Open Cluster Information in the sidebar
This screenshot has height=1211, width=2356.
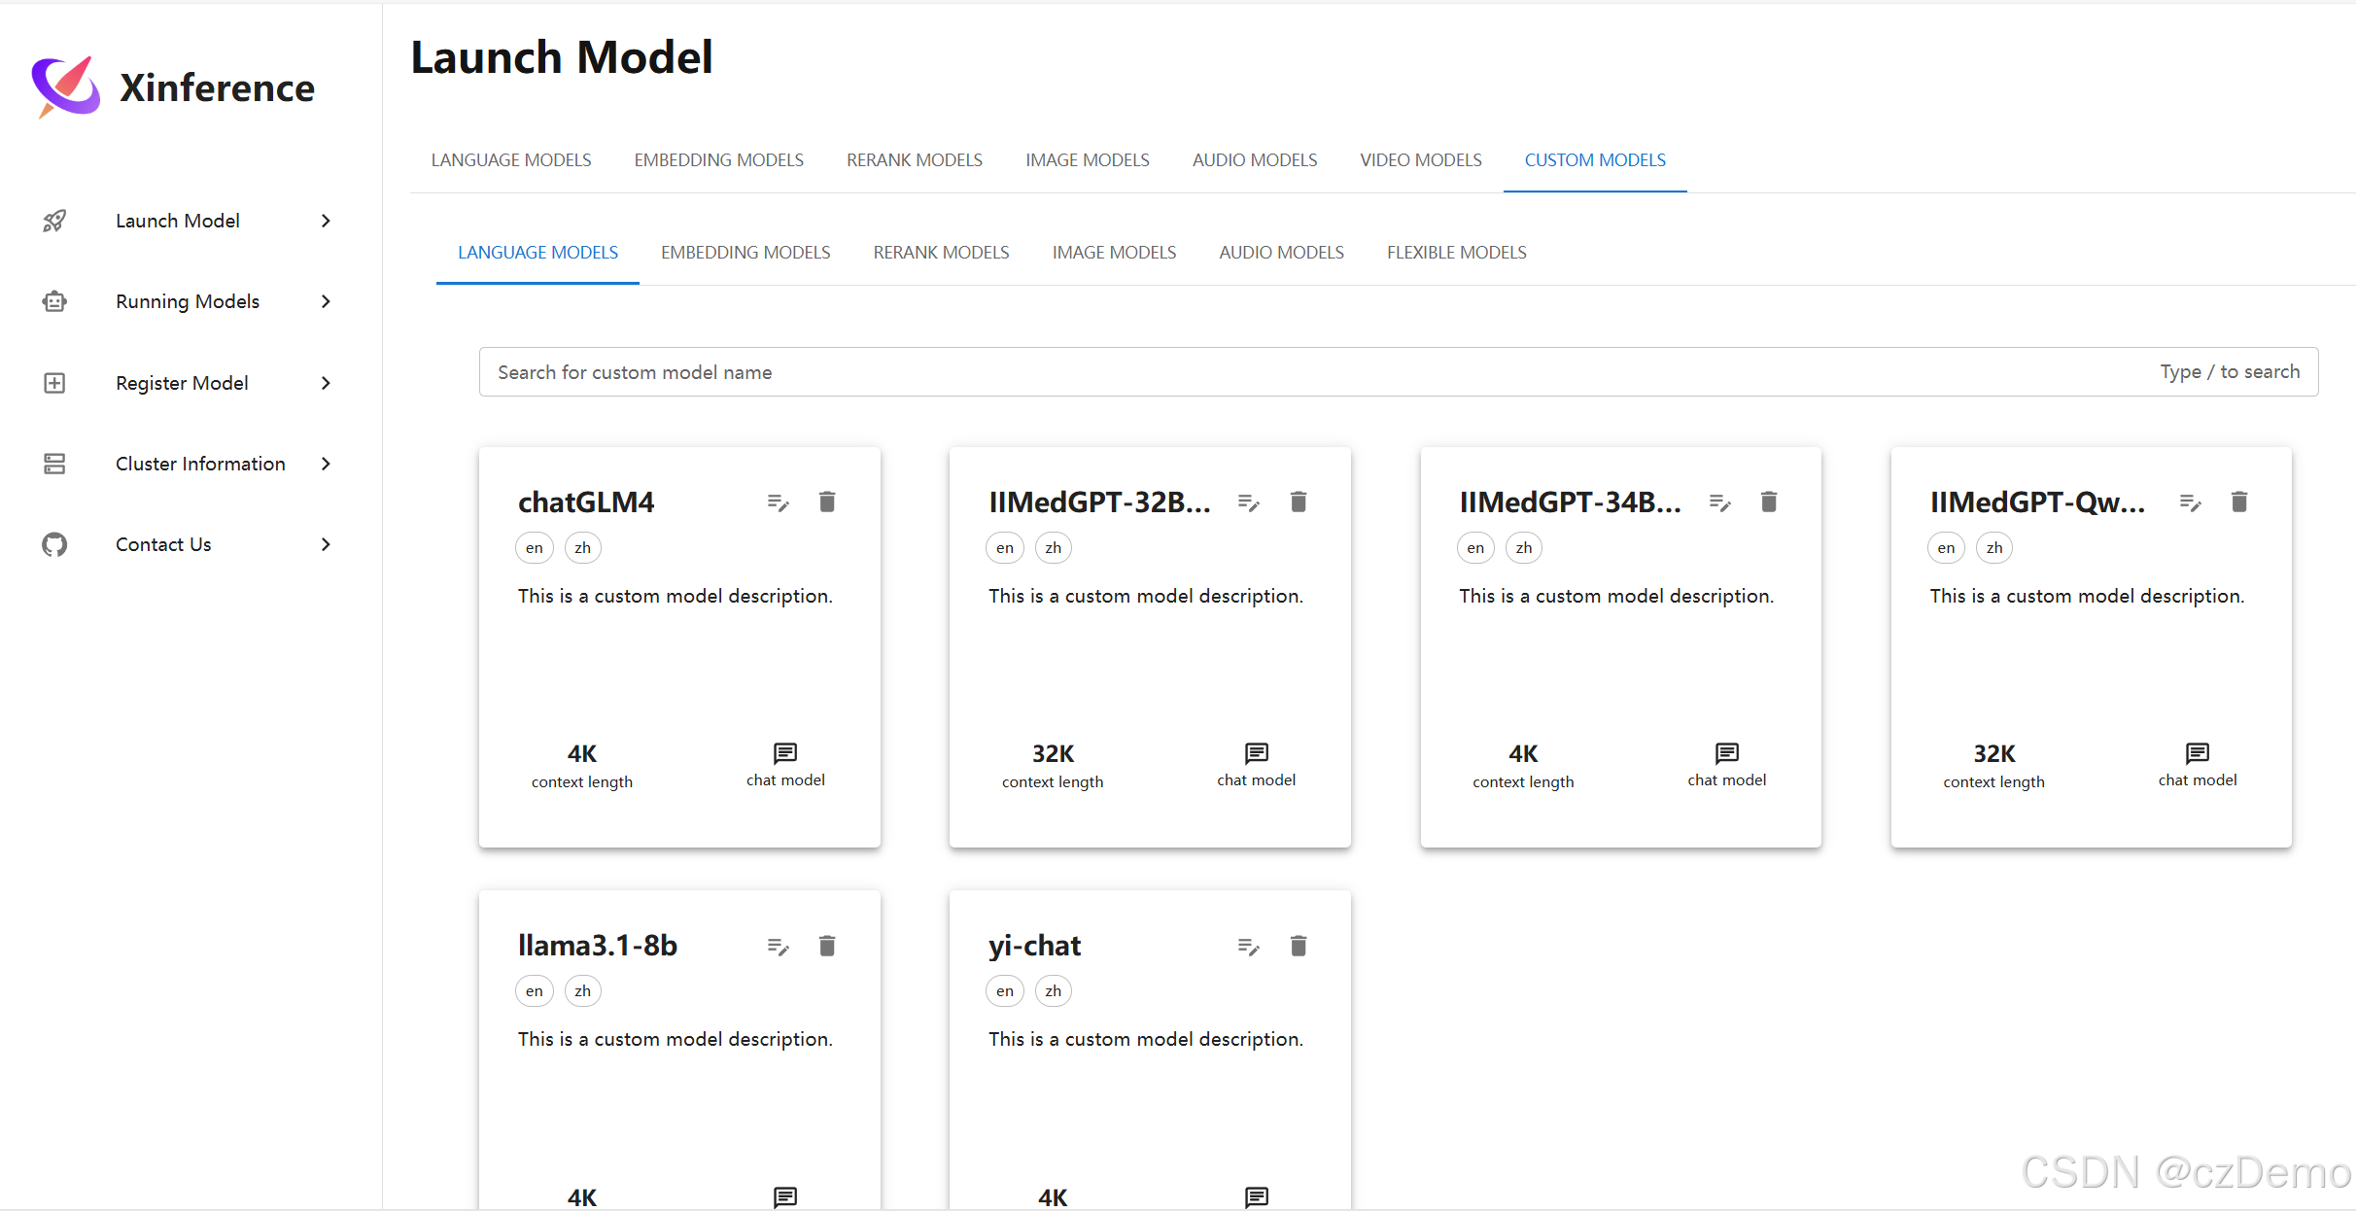click(190, 464)
